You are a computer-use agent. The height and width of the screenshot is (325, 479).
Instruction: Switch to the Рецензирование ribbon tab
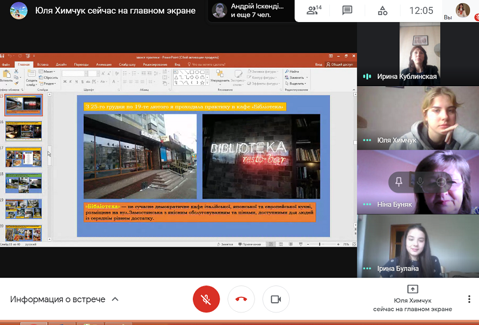(155, 65)
